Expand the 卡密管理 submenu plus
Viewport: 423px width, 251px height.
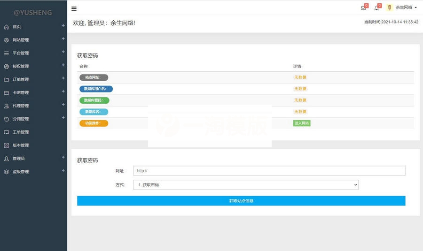[63, 91]
